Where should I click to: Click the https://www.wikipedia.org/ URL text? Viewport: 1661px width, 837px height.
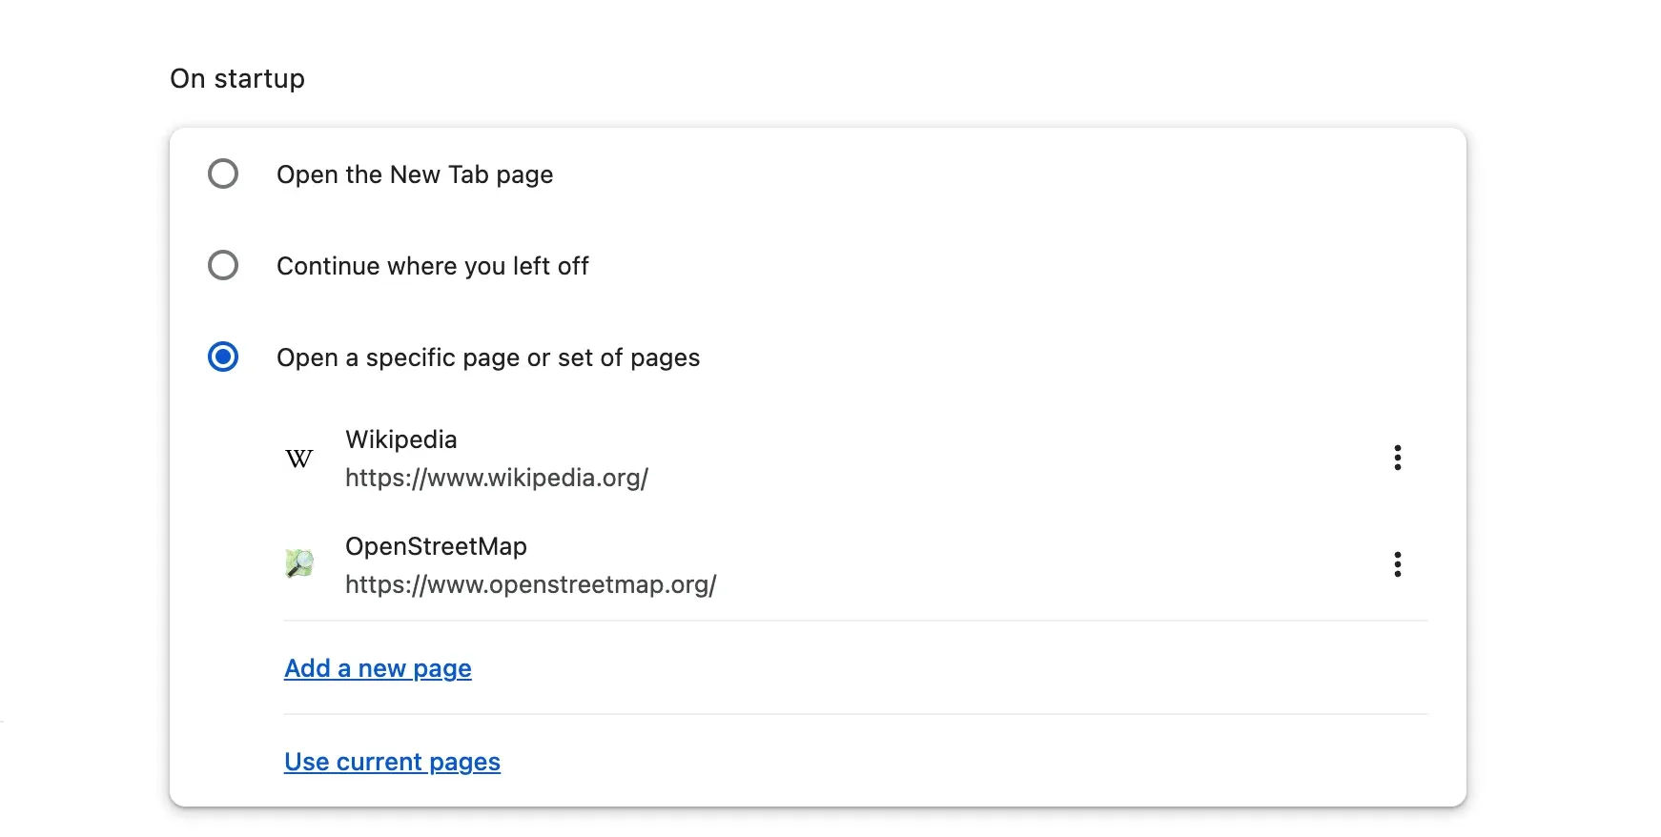click(x=497, y=478)
